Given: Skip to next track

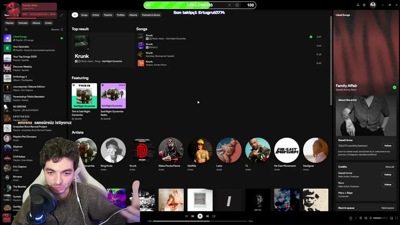Looking at the screenshot, I should 207,216.
